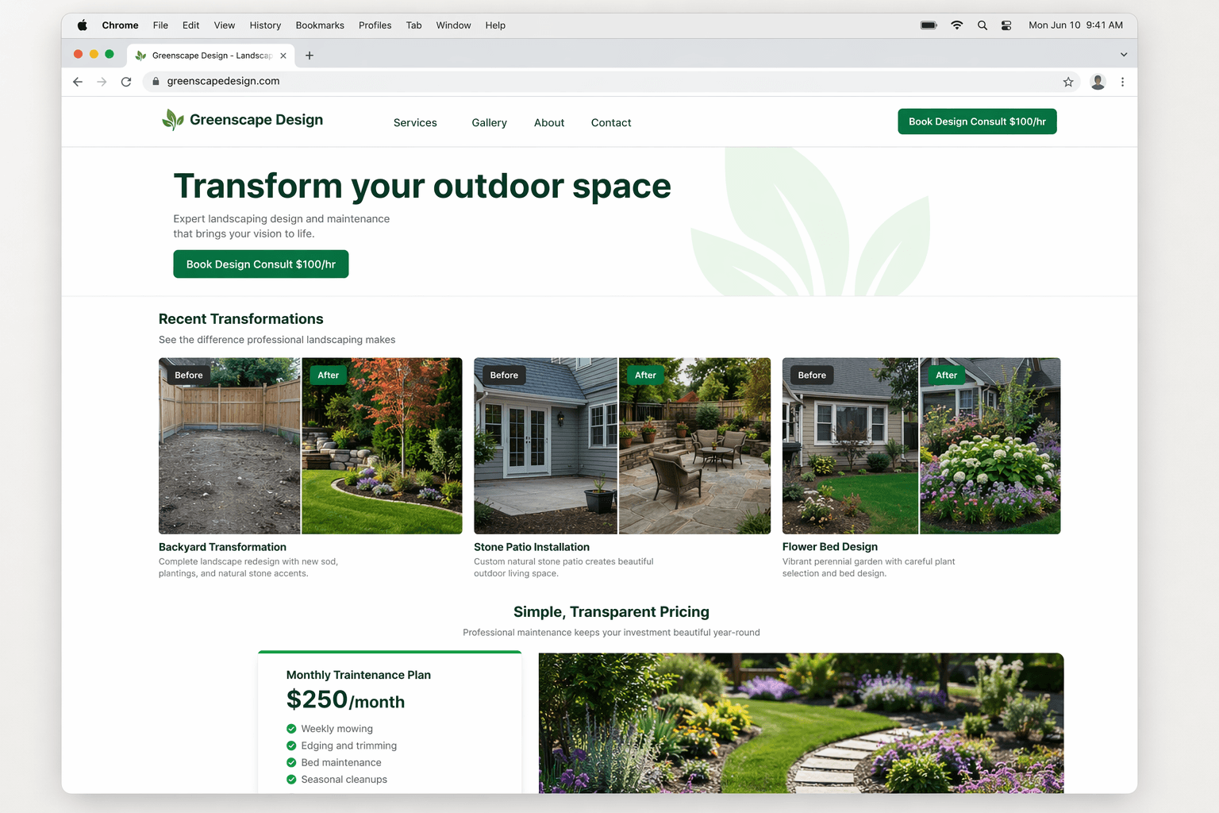Click the Greenscape Design leaf logo

[x=173, y=120]
